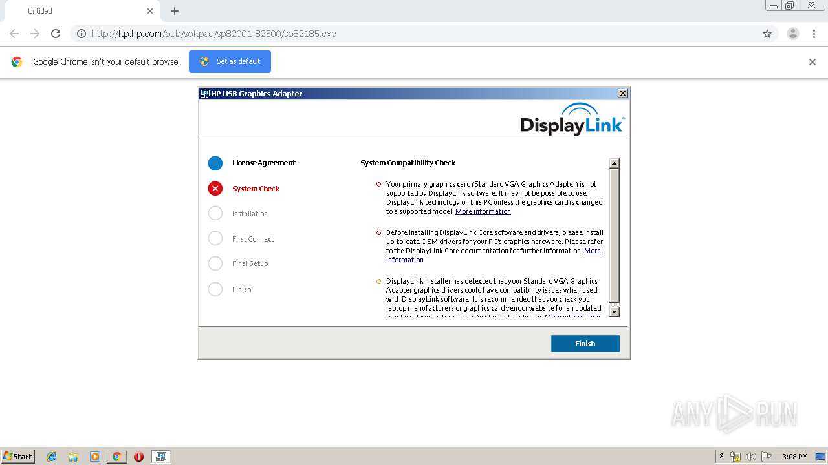Click the site information icon in address bar
The image size is (828, 465).
click(82, 34)
